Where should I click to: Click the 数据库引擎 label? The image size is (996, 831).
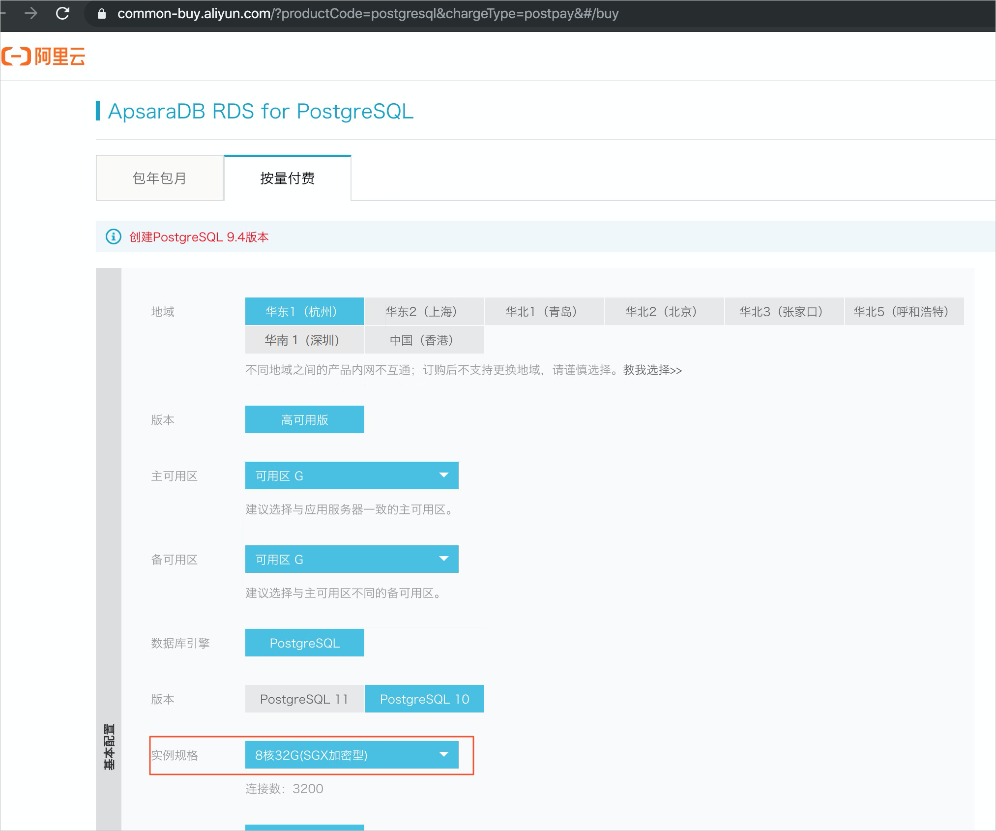click(180, 643)
